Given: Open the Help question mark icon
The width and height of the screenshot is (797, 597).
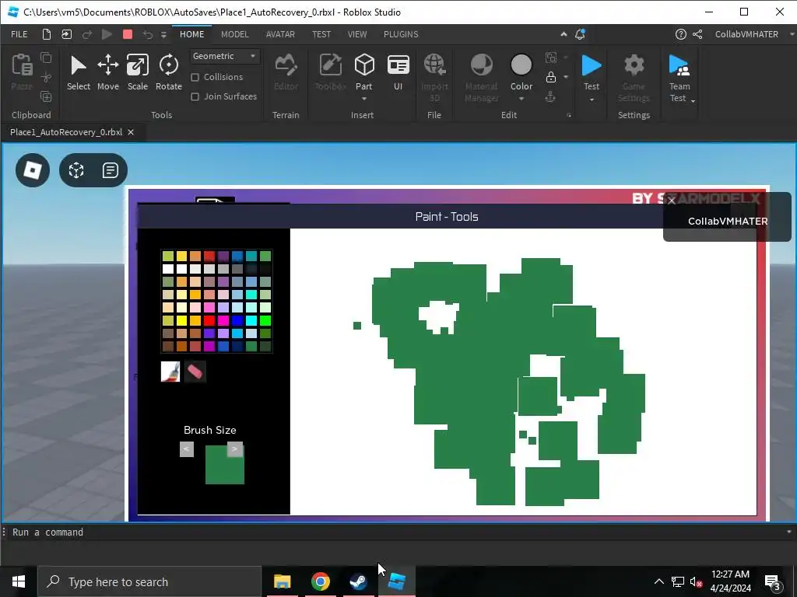Looking at the screenshot, I should coord(680,34).
